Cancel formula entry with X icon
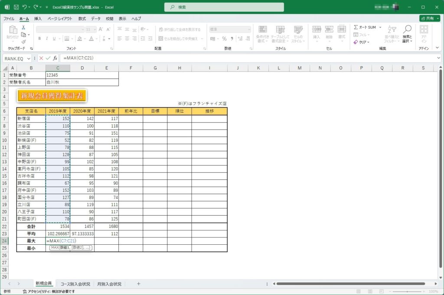The width and height of the screenshot is (444, 295). (x=41, y=58)
